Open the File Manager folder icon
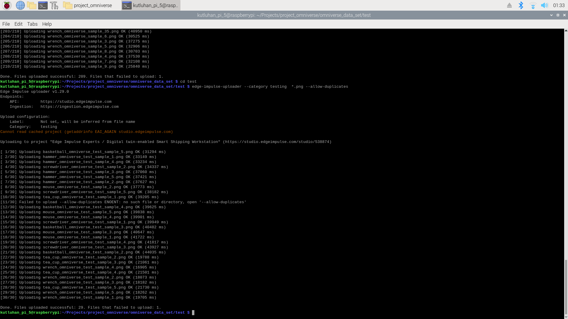 coord(31,5)
